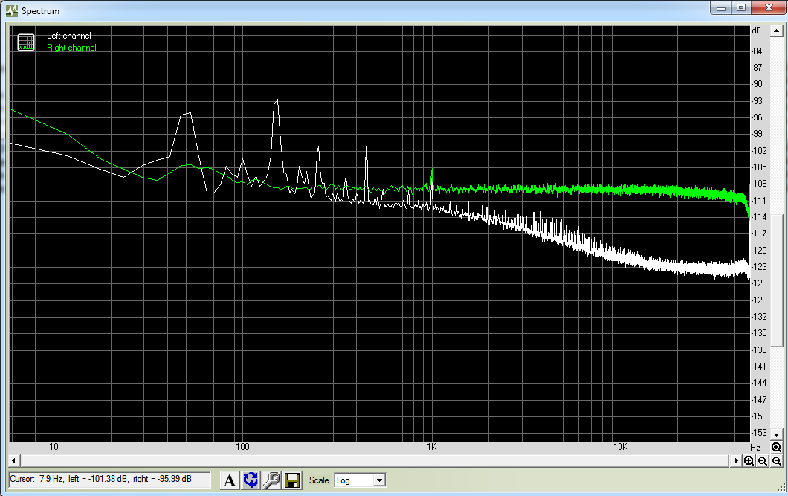Click the 100 frequency axis label
The height and width of the screenshot is (496, 788).
(242, 447)
